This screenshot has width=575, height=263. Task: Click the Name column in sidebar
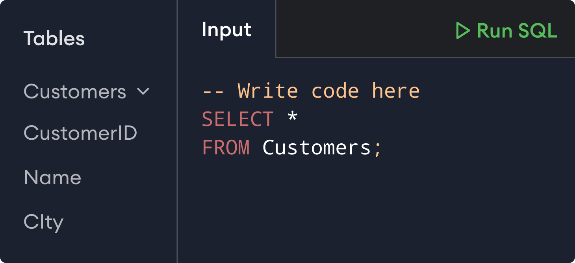point(52,178)
